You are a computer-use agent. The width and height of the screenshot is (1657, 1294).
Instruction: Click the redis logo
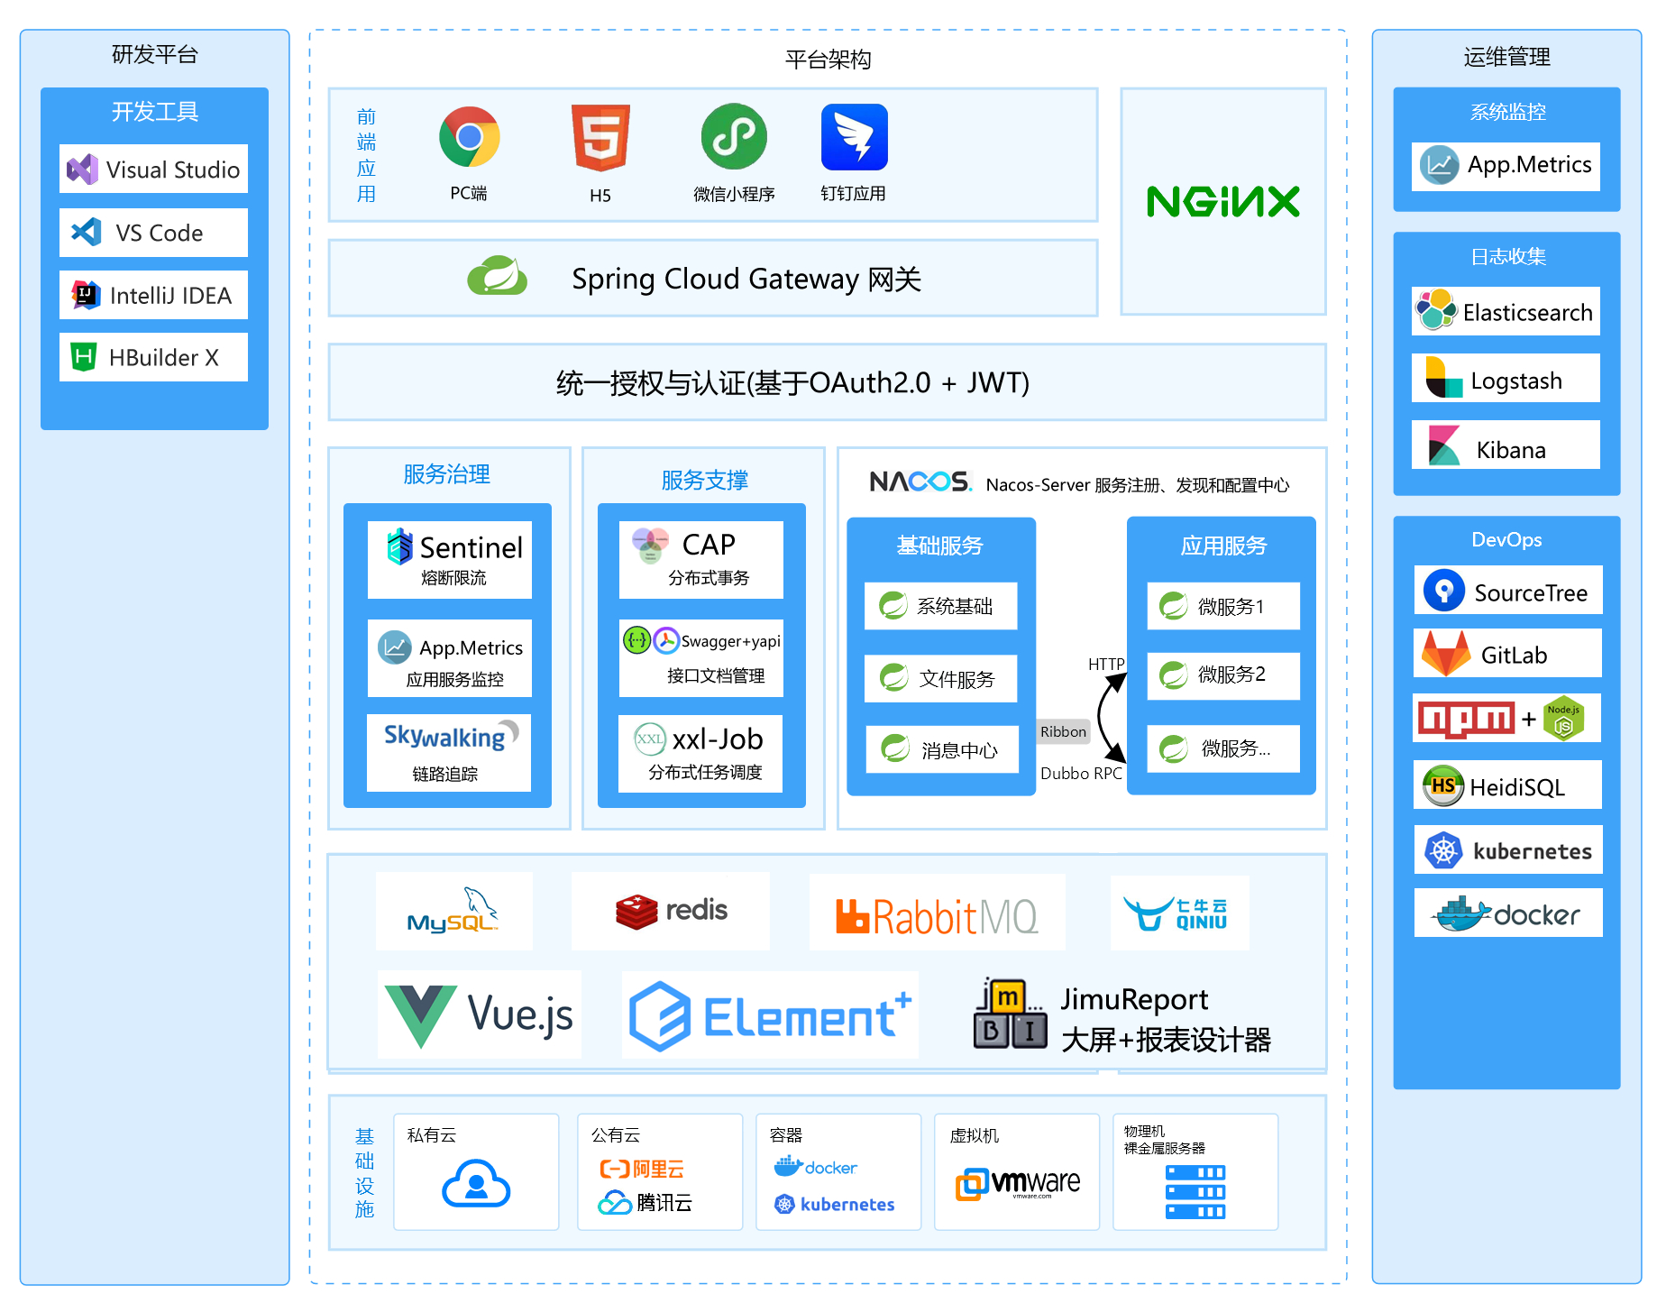point(671,911)
